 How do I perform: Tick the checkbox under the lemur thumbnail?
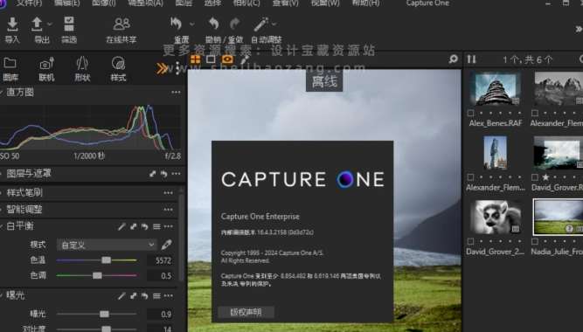point(471,241)
